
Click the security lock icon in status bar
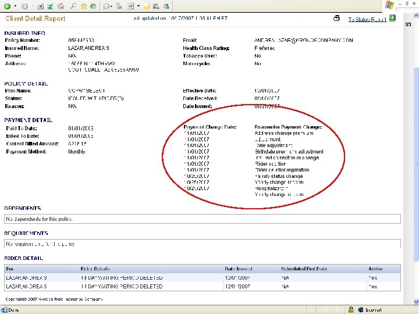[351, 309]
